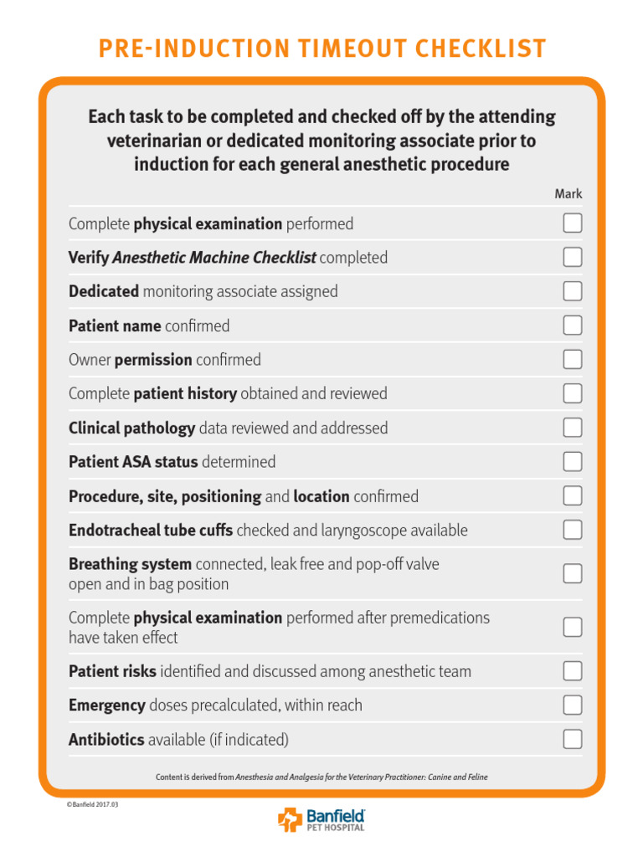Mark Emergency doses precalculated checkbox

tap(573, 705)
